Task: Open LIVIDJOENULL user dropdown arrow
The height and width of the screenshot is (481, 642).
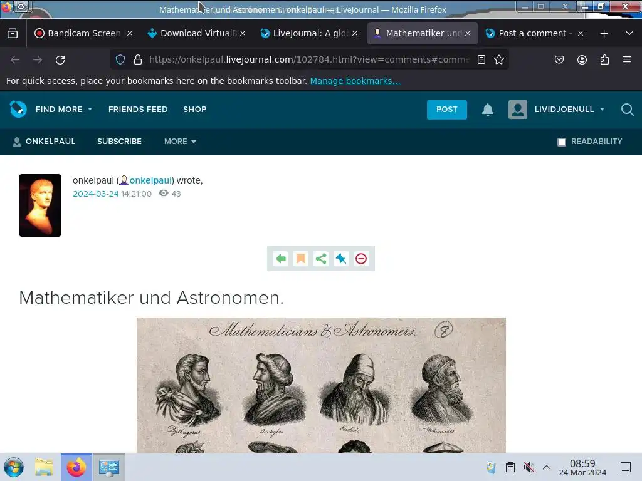Action: 602,109
